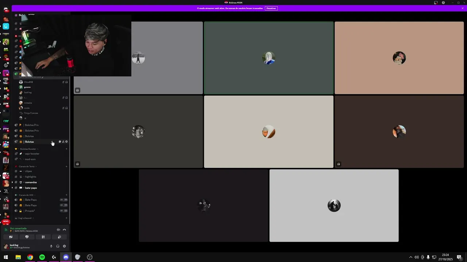
Task: Start screen sharing from voice panel
Action: point(27,237)
